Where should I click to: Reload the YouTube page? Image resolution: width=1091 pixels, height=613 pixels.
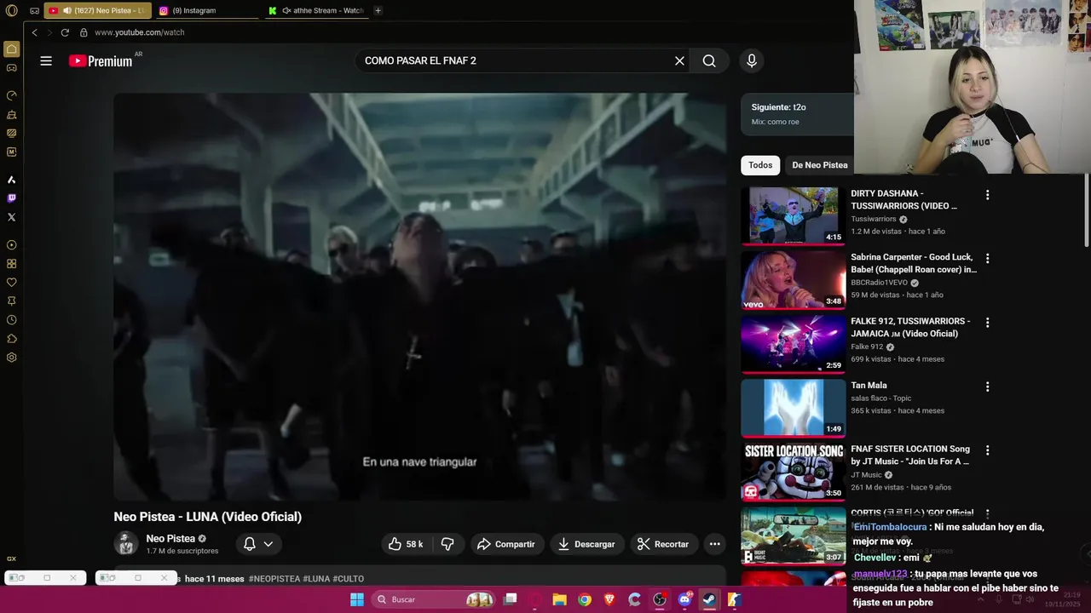(65, 32)
